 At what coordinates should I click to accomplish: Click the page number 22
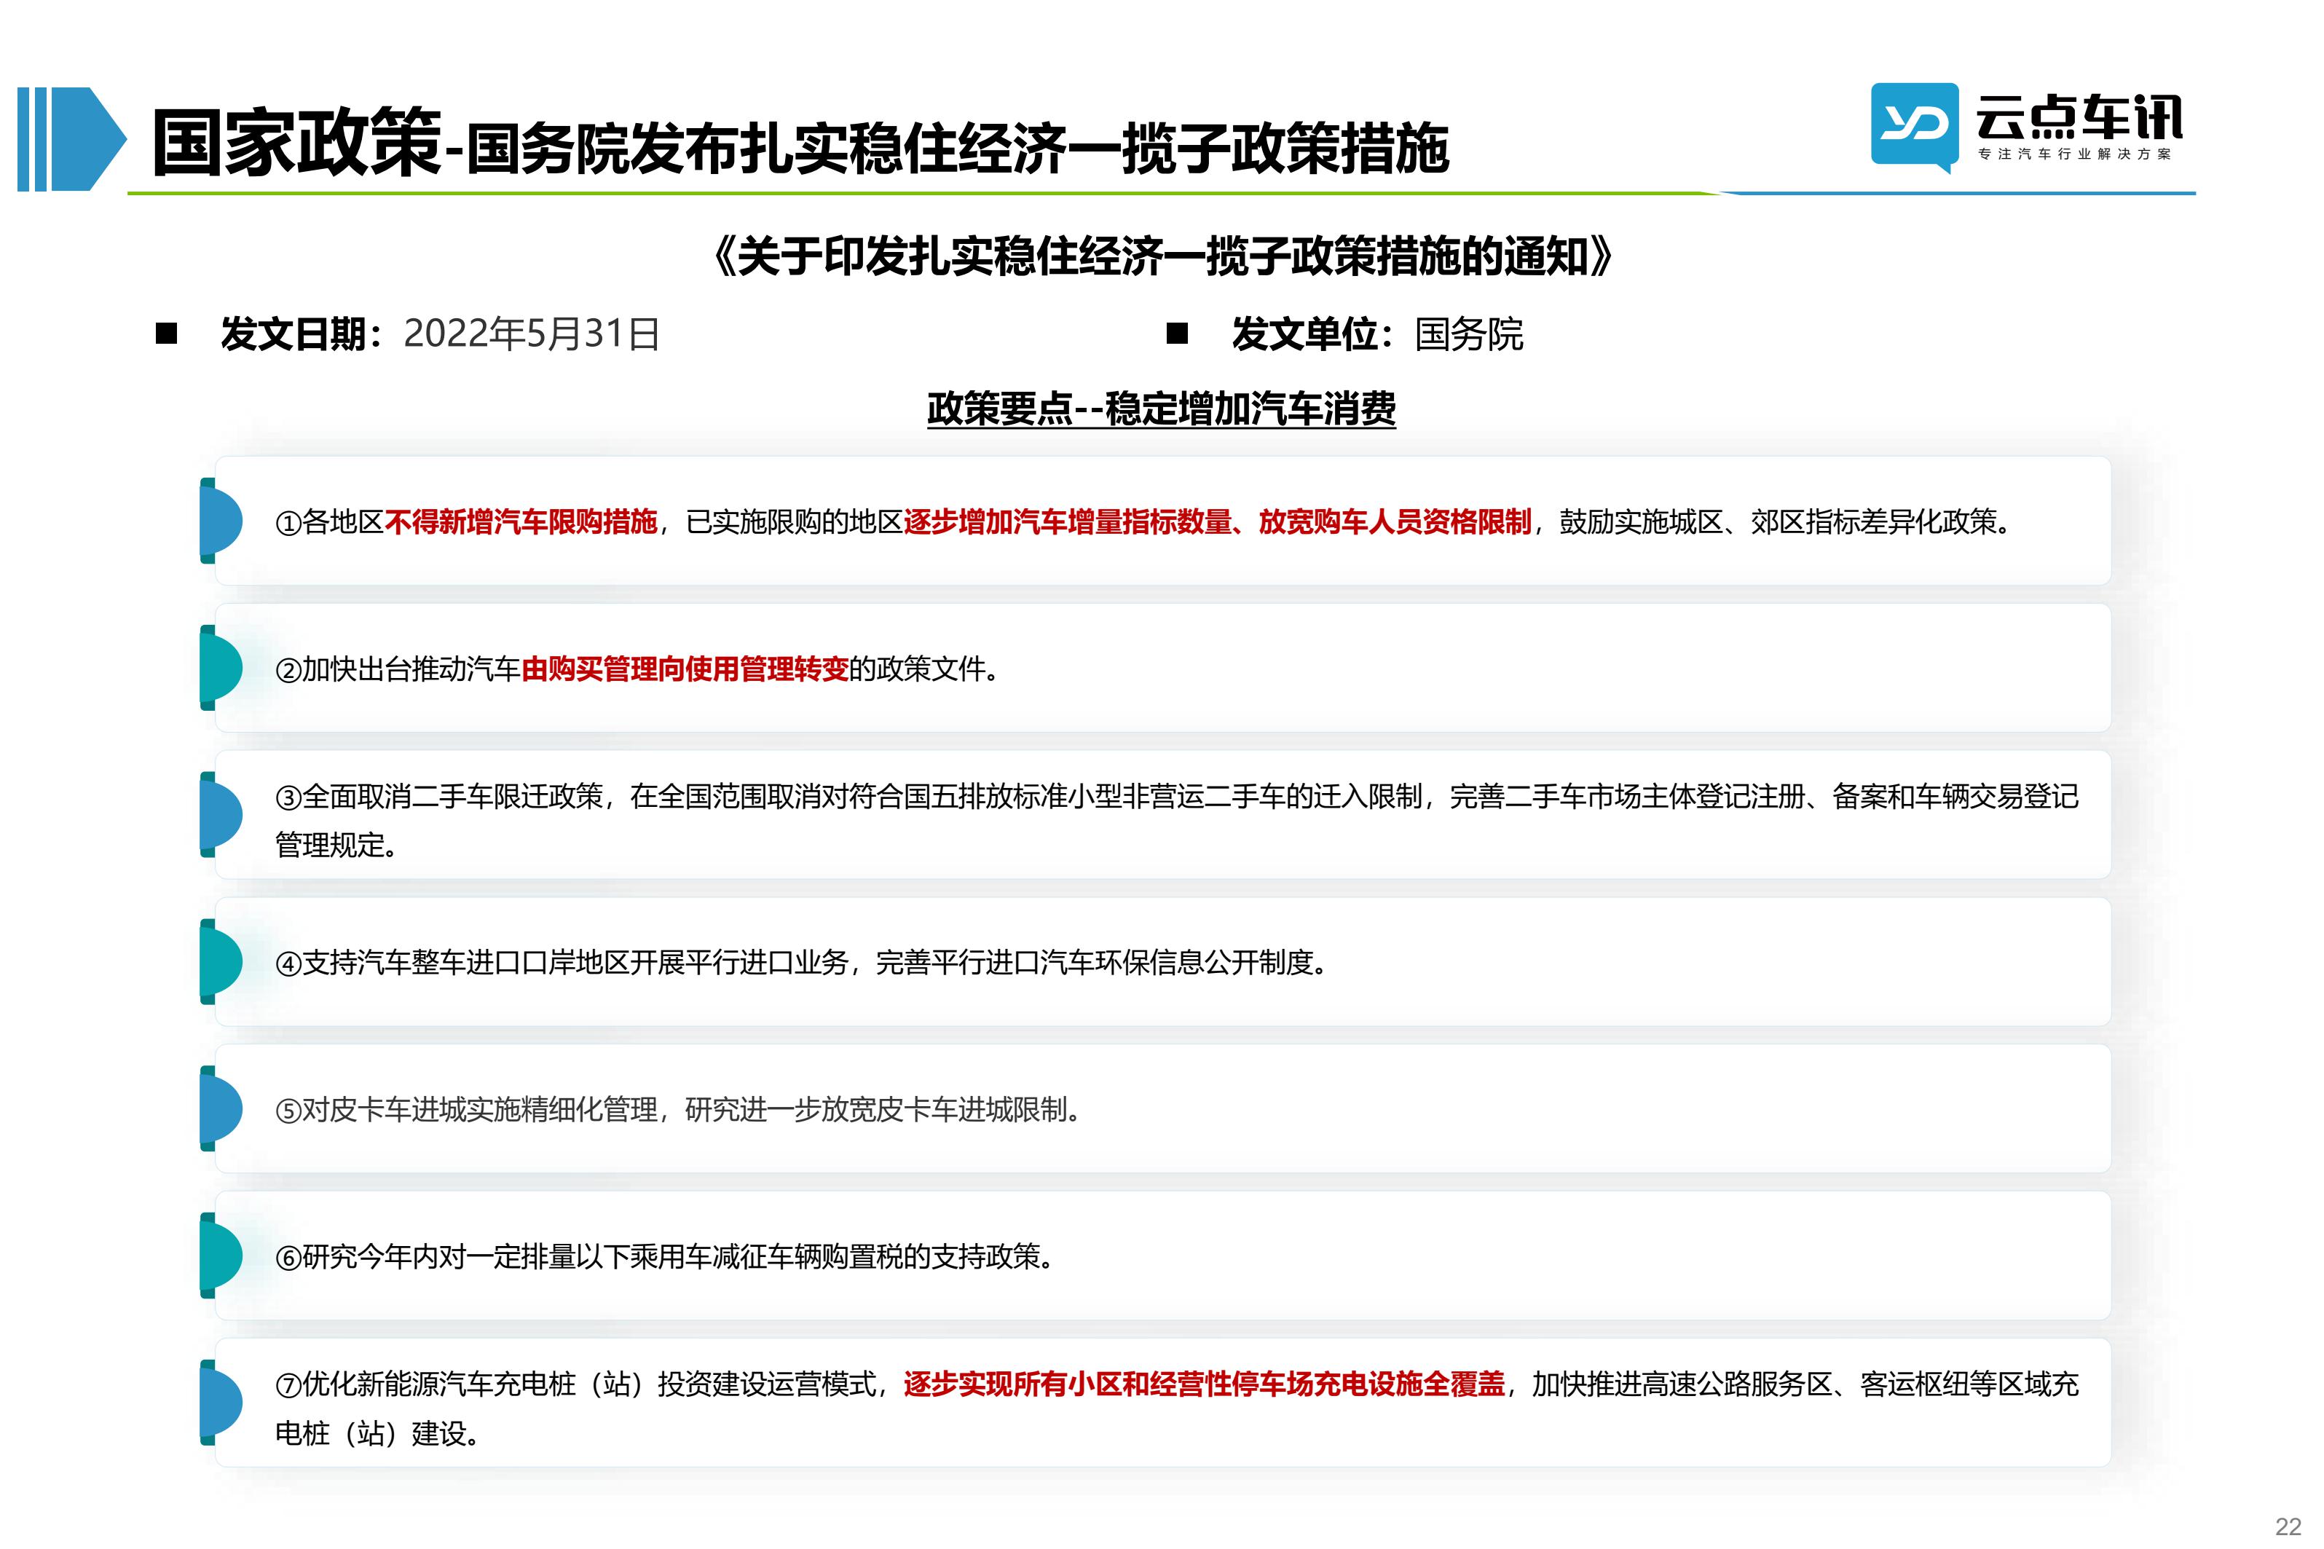click(x=2288, y=1526)
